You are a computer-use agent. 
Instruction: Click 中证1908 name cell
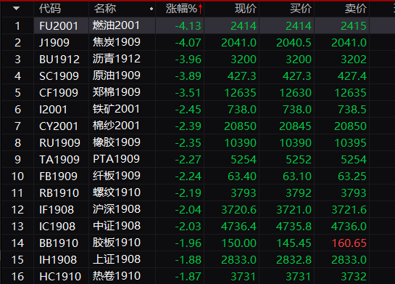pyautogui.click(x=117, y=226)
